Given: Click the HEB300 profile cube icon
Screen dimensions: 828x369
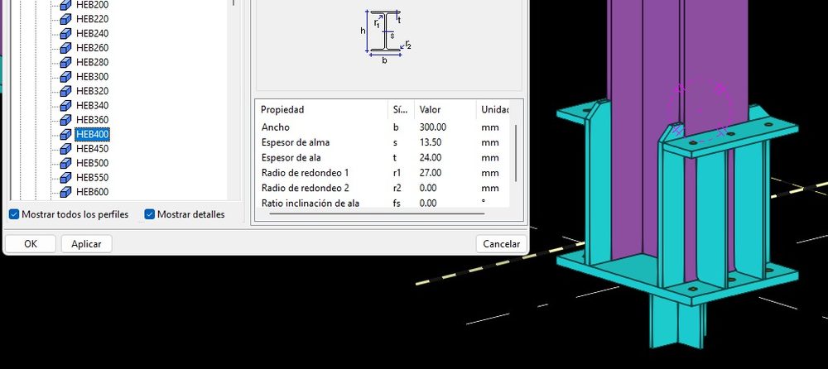Looking at the screenshot, I should [65, 77].
